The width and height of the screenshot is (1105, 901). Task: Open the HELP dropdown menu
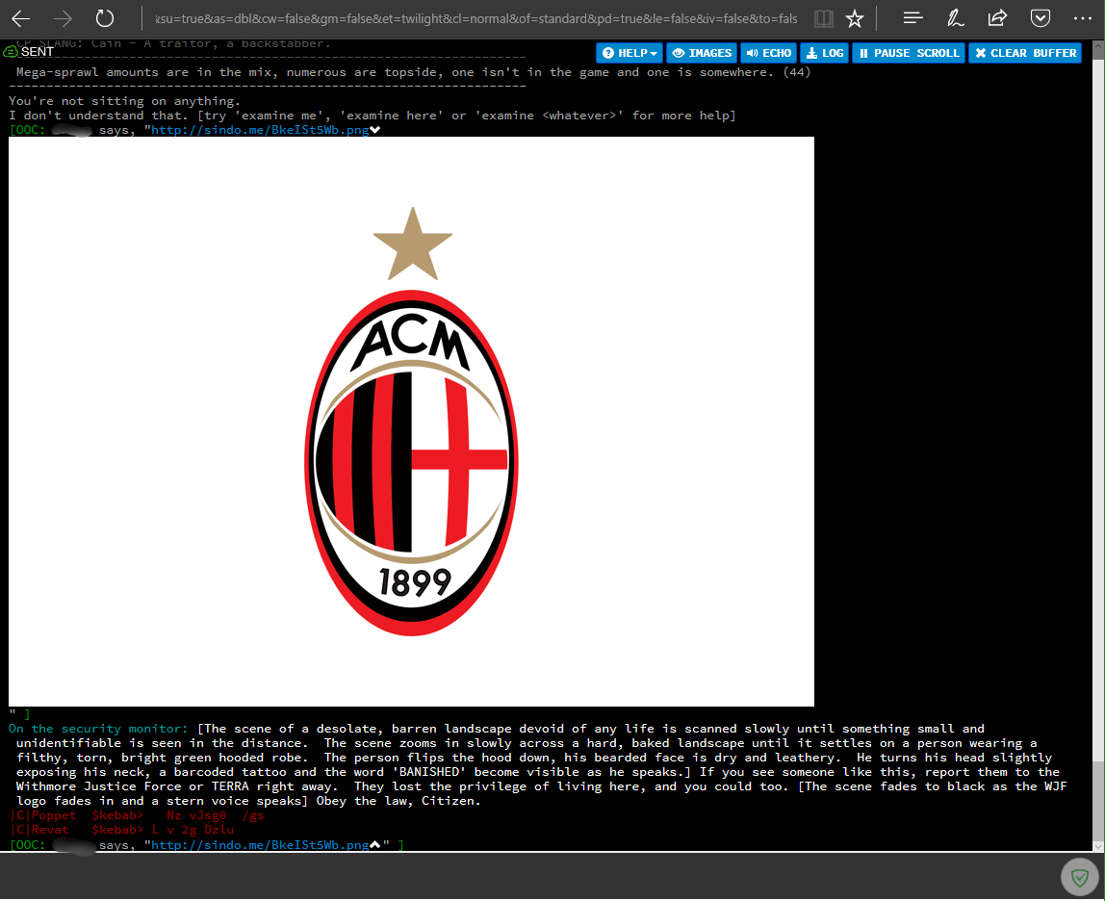630,53
